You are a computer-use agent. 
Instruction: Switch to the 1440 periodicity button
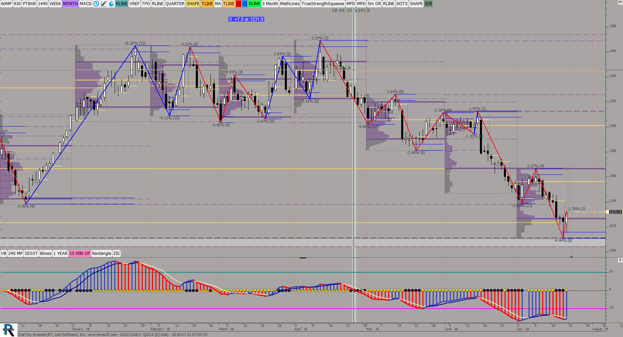(x=43, y=4)
